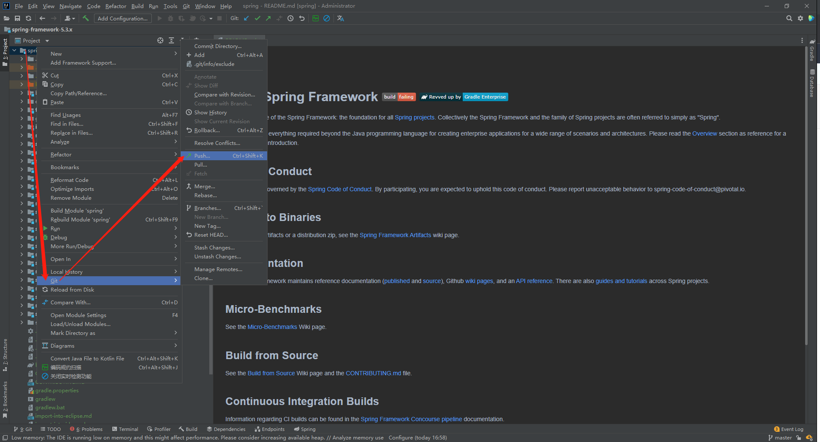Click the editor vertical scrollbar
820x442 pixels.
point(806,195)
